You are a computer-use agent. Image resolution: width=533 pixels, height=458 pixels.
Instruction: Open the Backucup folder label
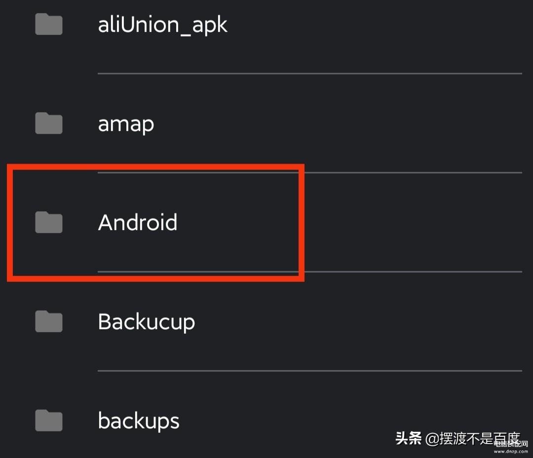pos(146,322)
